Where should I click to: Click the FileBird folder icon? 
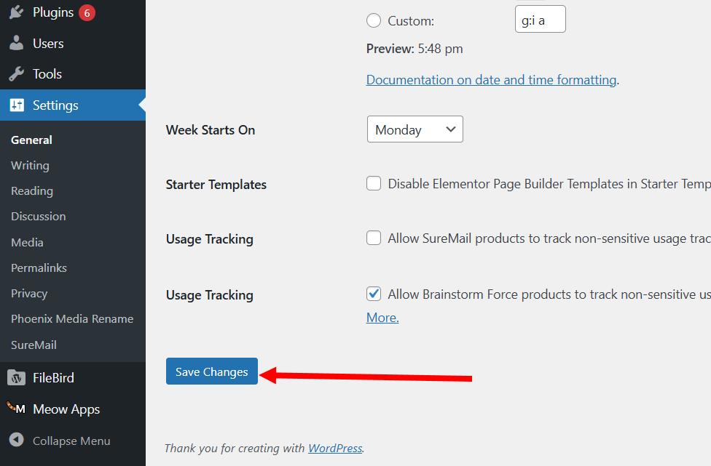click(16, 378)
